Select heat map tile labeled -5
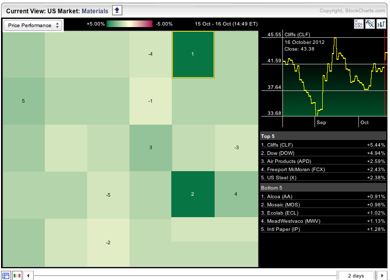390x280 pixels. [x=108, y=195]
